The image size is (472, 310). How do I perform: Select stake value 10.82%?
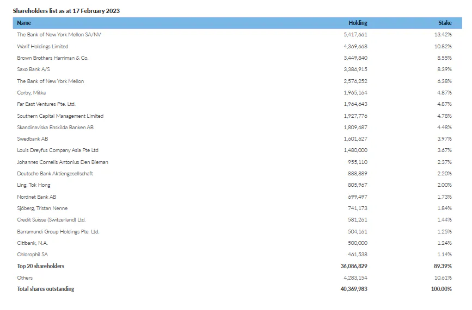click(x=443, y=47)
